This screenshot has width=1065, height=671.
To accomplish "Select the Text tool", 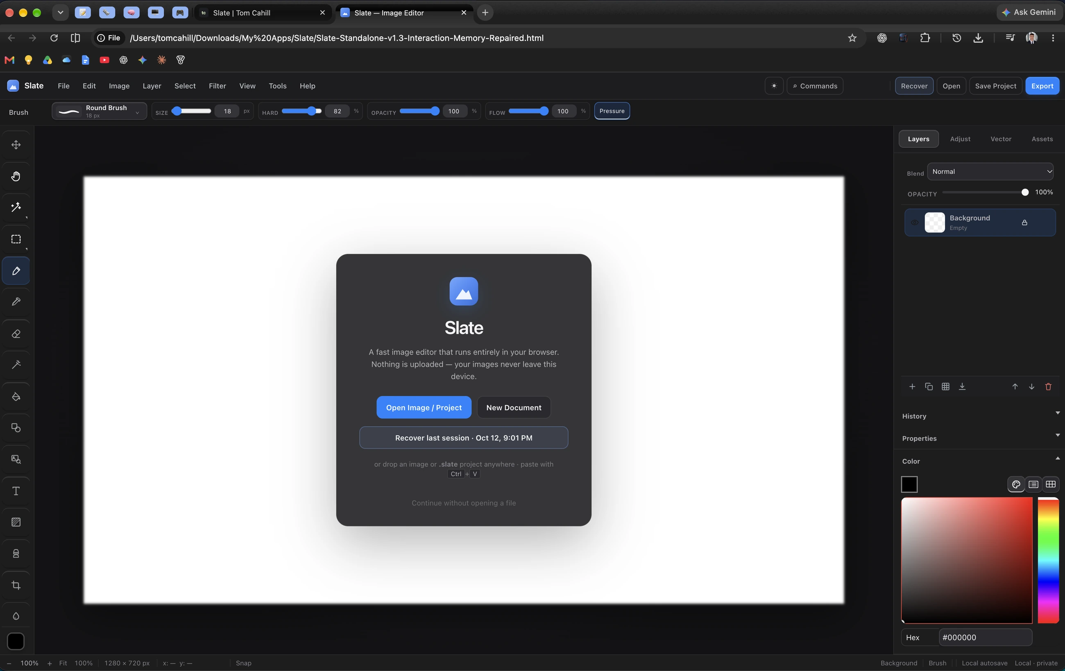I will pos(16,491).
